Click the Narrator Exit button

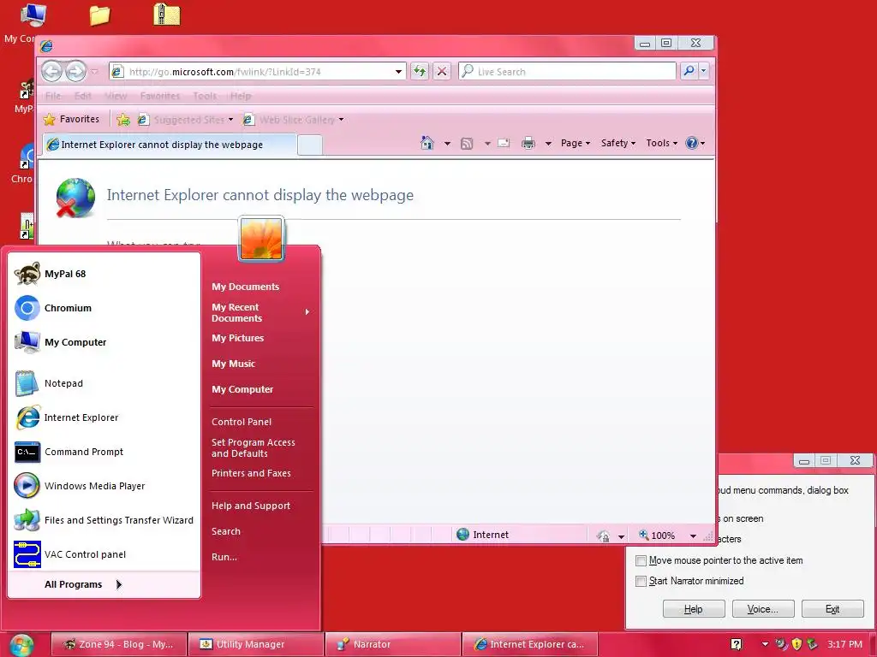point(832,609)
